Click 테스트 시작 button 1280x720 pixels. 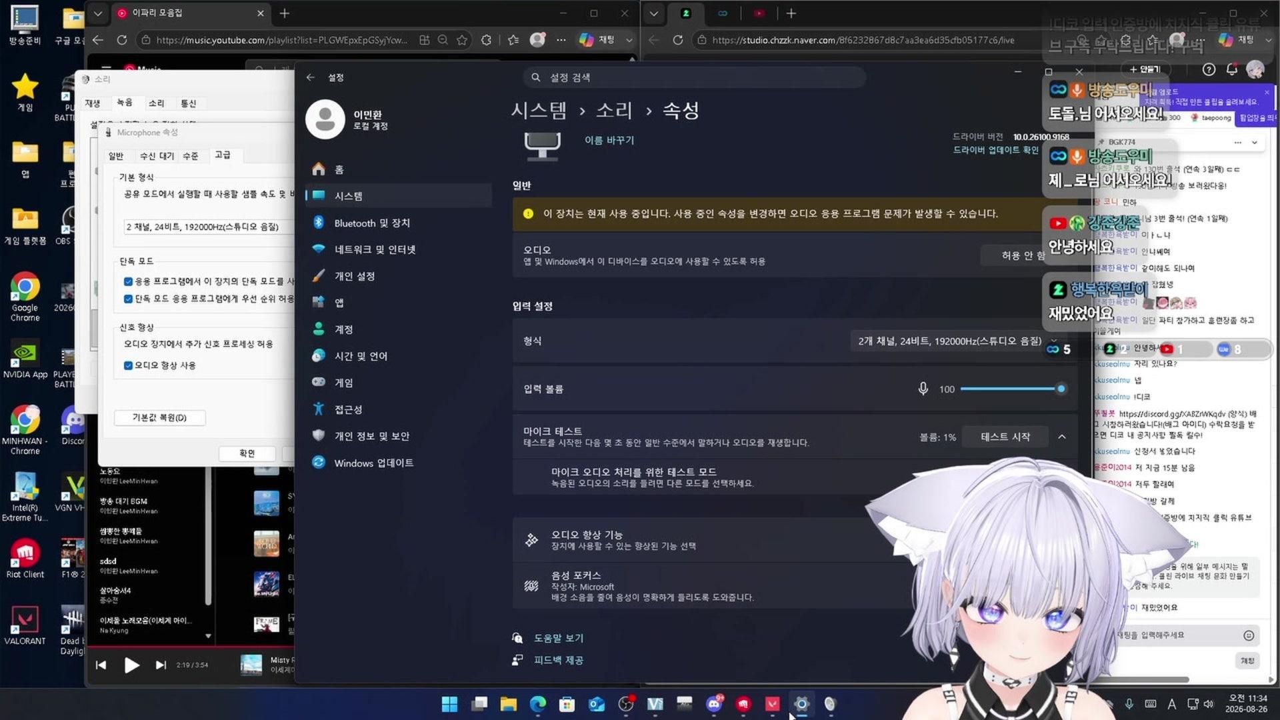pyautogui.click(x=1005, y=437)
